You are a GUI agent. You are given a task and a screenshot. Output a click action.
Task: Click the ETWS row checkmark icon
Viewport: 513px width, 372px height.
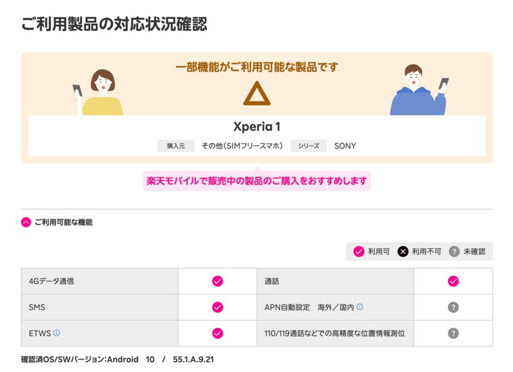pyautogui.click(x=218, y=333)
